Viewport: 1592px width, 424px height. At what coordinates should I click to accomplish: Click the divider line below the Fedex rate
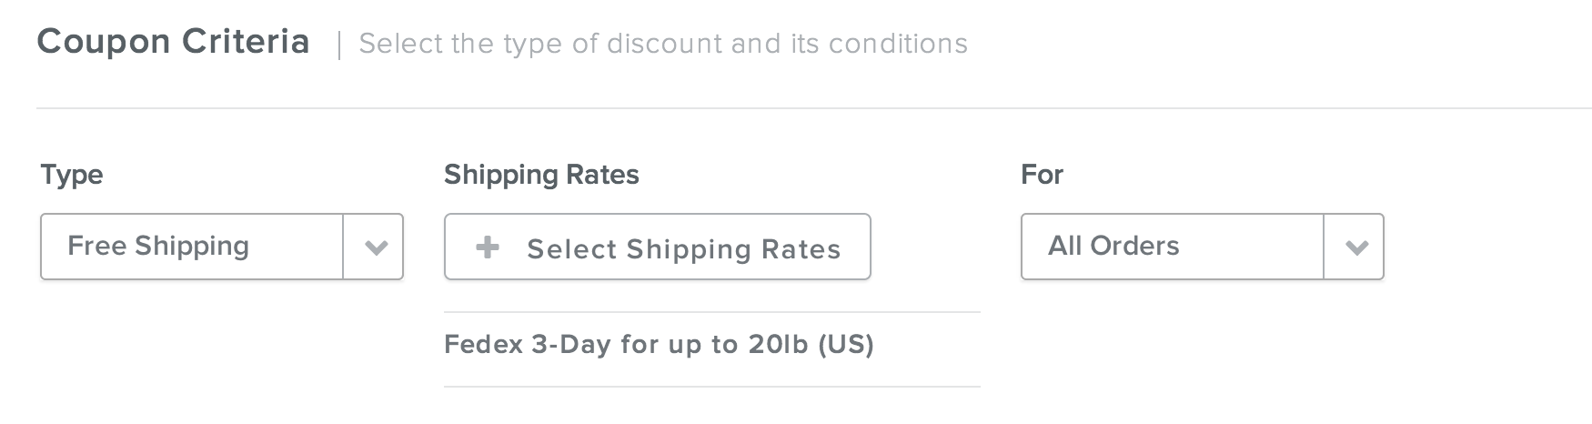(x=711, y=387)
